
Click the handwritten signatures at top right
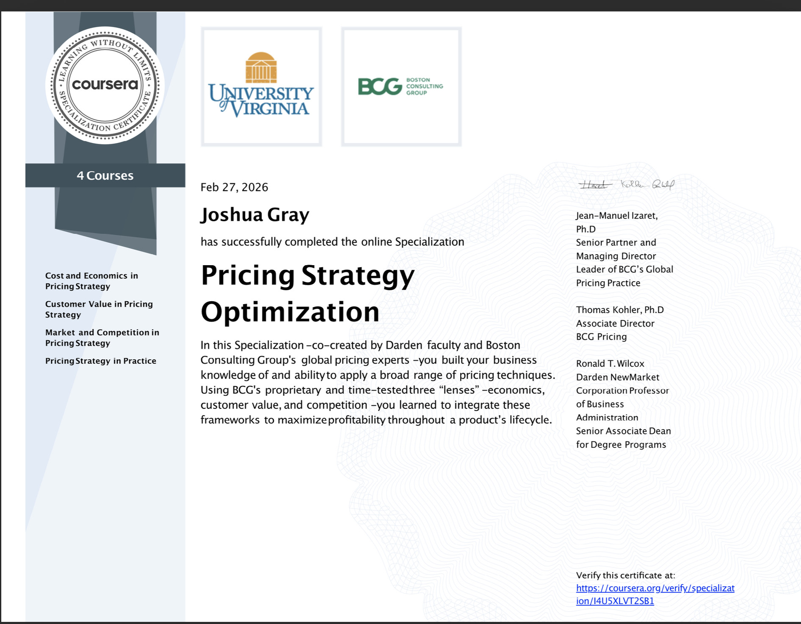627,185
